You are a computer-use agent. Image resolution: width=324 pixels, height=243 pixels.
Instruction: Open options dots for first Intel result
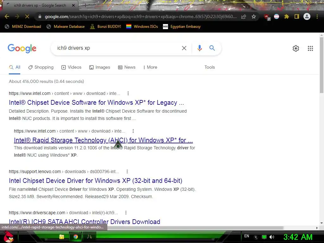(128, 93)
